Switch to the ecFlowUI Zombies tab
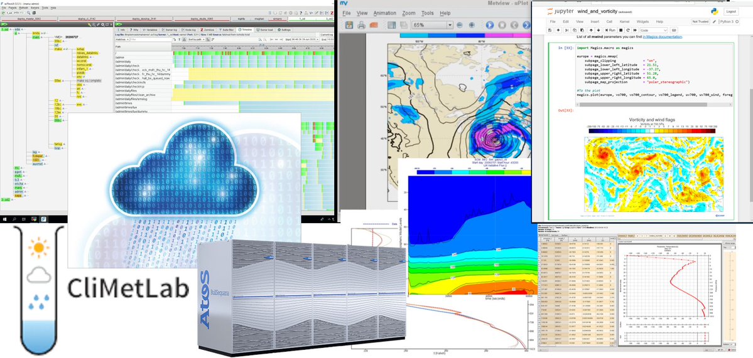Viewport: 753px width, 358px height. (x=207, y=29)
